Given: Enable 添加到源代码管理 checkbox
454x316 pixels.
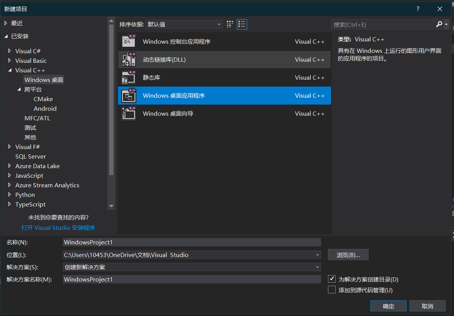Looking at the screenshot, I should [332, 290].
